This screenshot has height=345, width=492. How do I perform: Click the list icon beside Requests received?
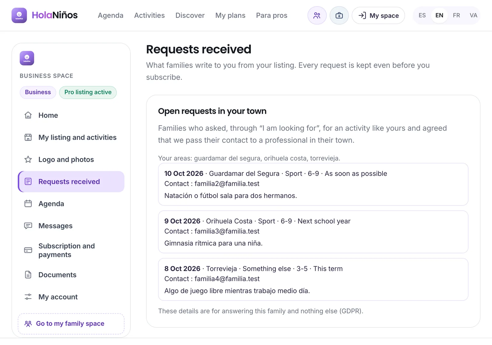point(28,182)
